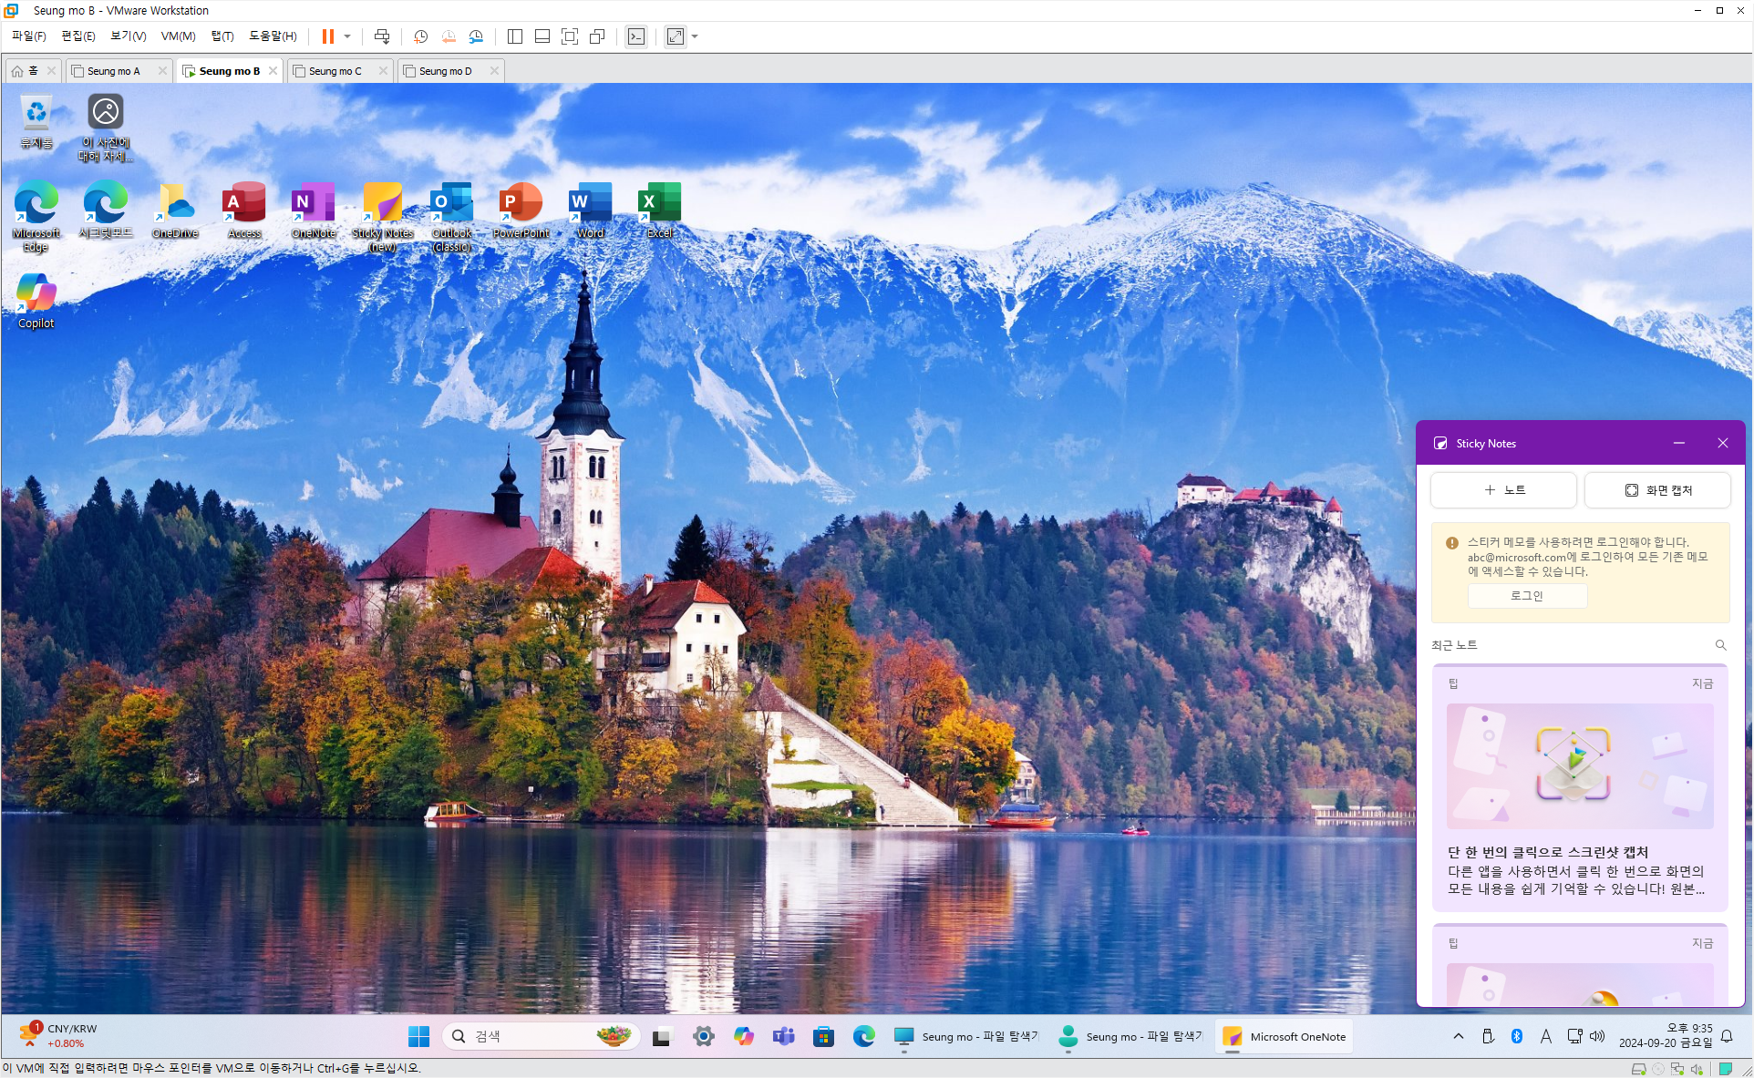Switch to the Seung mo C tab
The width and height of the screenshot is (1754, 1078).
(x=335, y=71)
